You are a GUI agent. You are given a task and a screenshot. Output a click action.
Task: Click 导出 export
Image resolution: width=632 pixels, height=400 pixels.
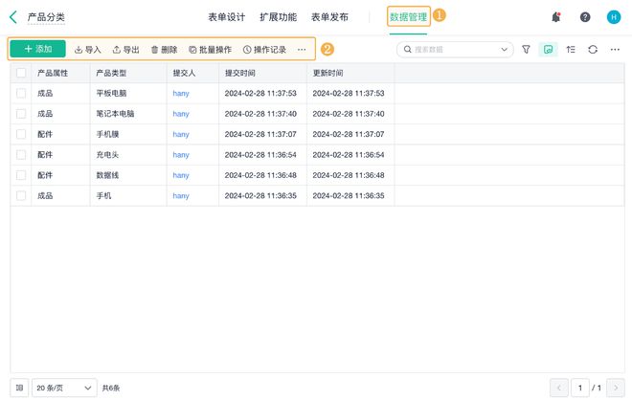point(125,50)
